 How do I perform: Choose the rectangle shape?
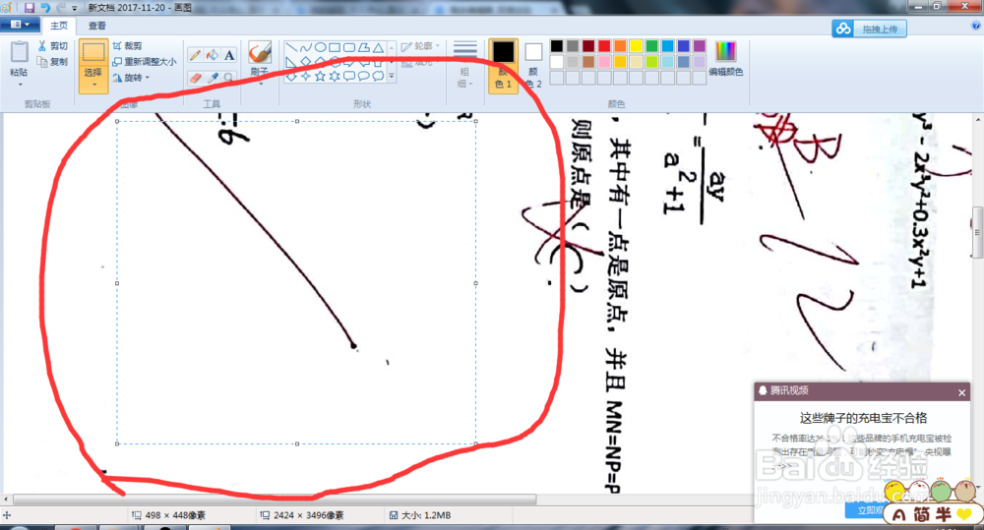pos(335,47)
